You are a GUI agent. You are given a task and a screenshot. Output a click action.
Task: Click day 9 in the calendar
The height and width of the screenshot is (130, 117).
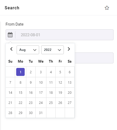coord(31,83)
